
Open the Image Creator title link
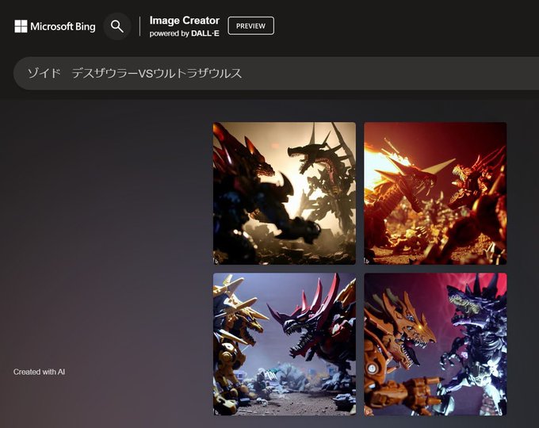click(184, 21)
